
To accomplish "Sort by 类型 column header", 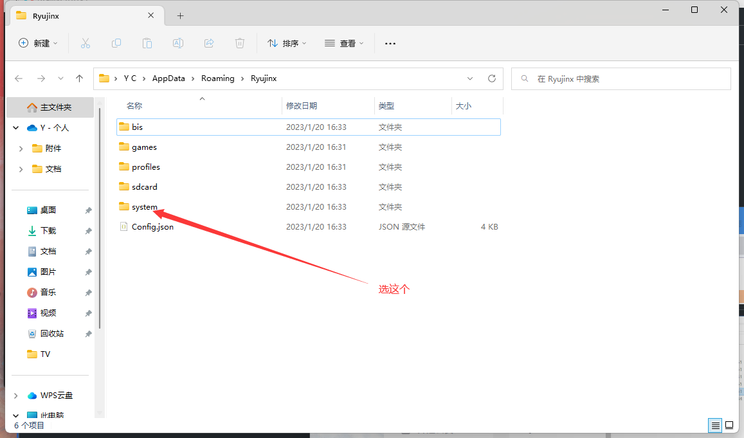I will (386, 106).
